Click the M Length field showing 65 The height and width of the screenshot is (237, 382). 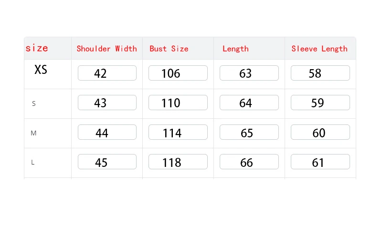point(249,132)
